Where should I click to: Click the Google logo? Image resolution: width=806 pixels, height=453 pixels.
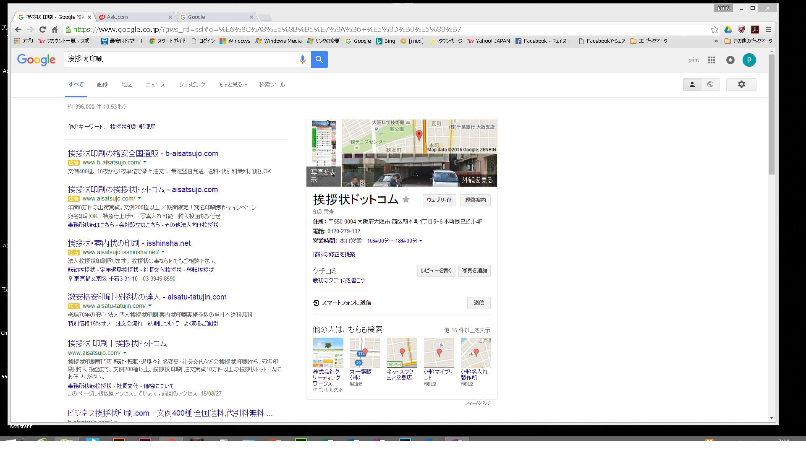[36, 60]
